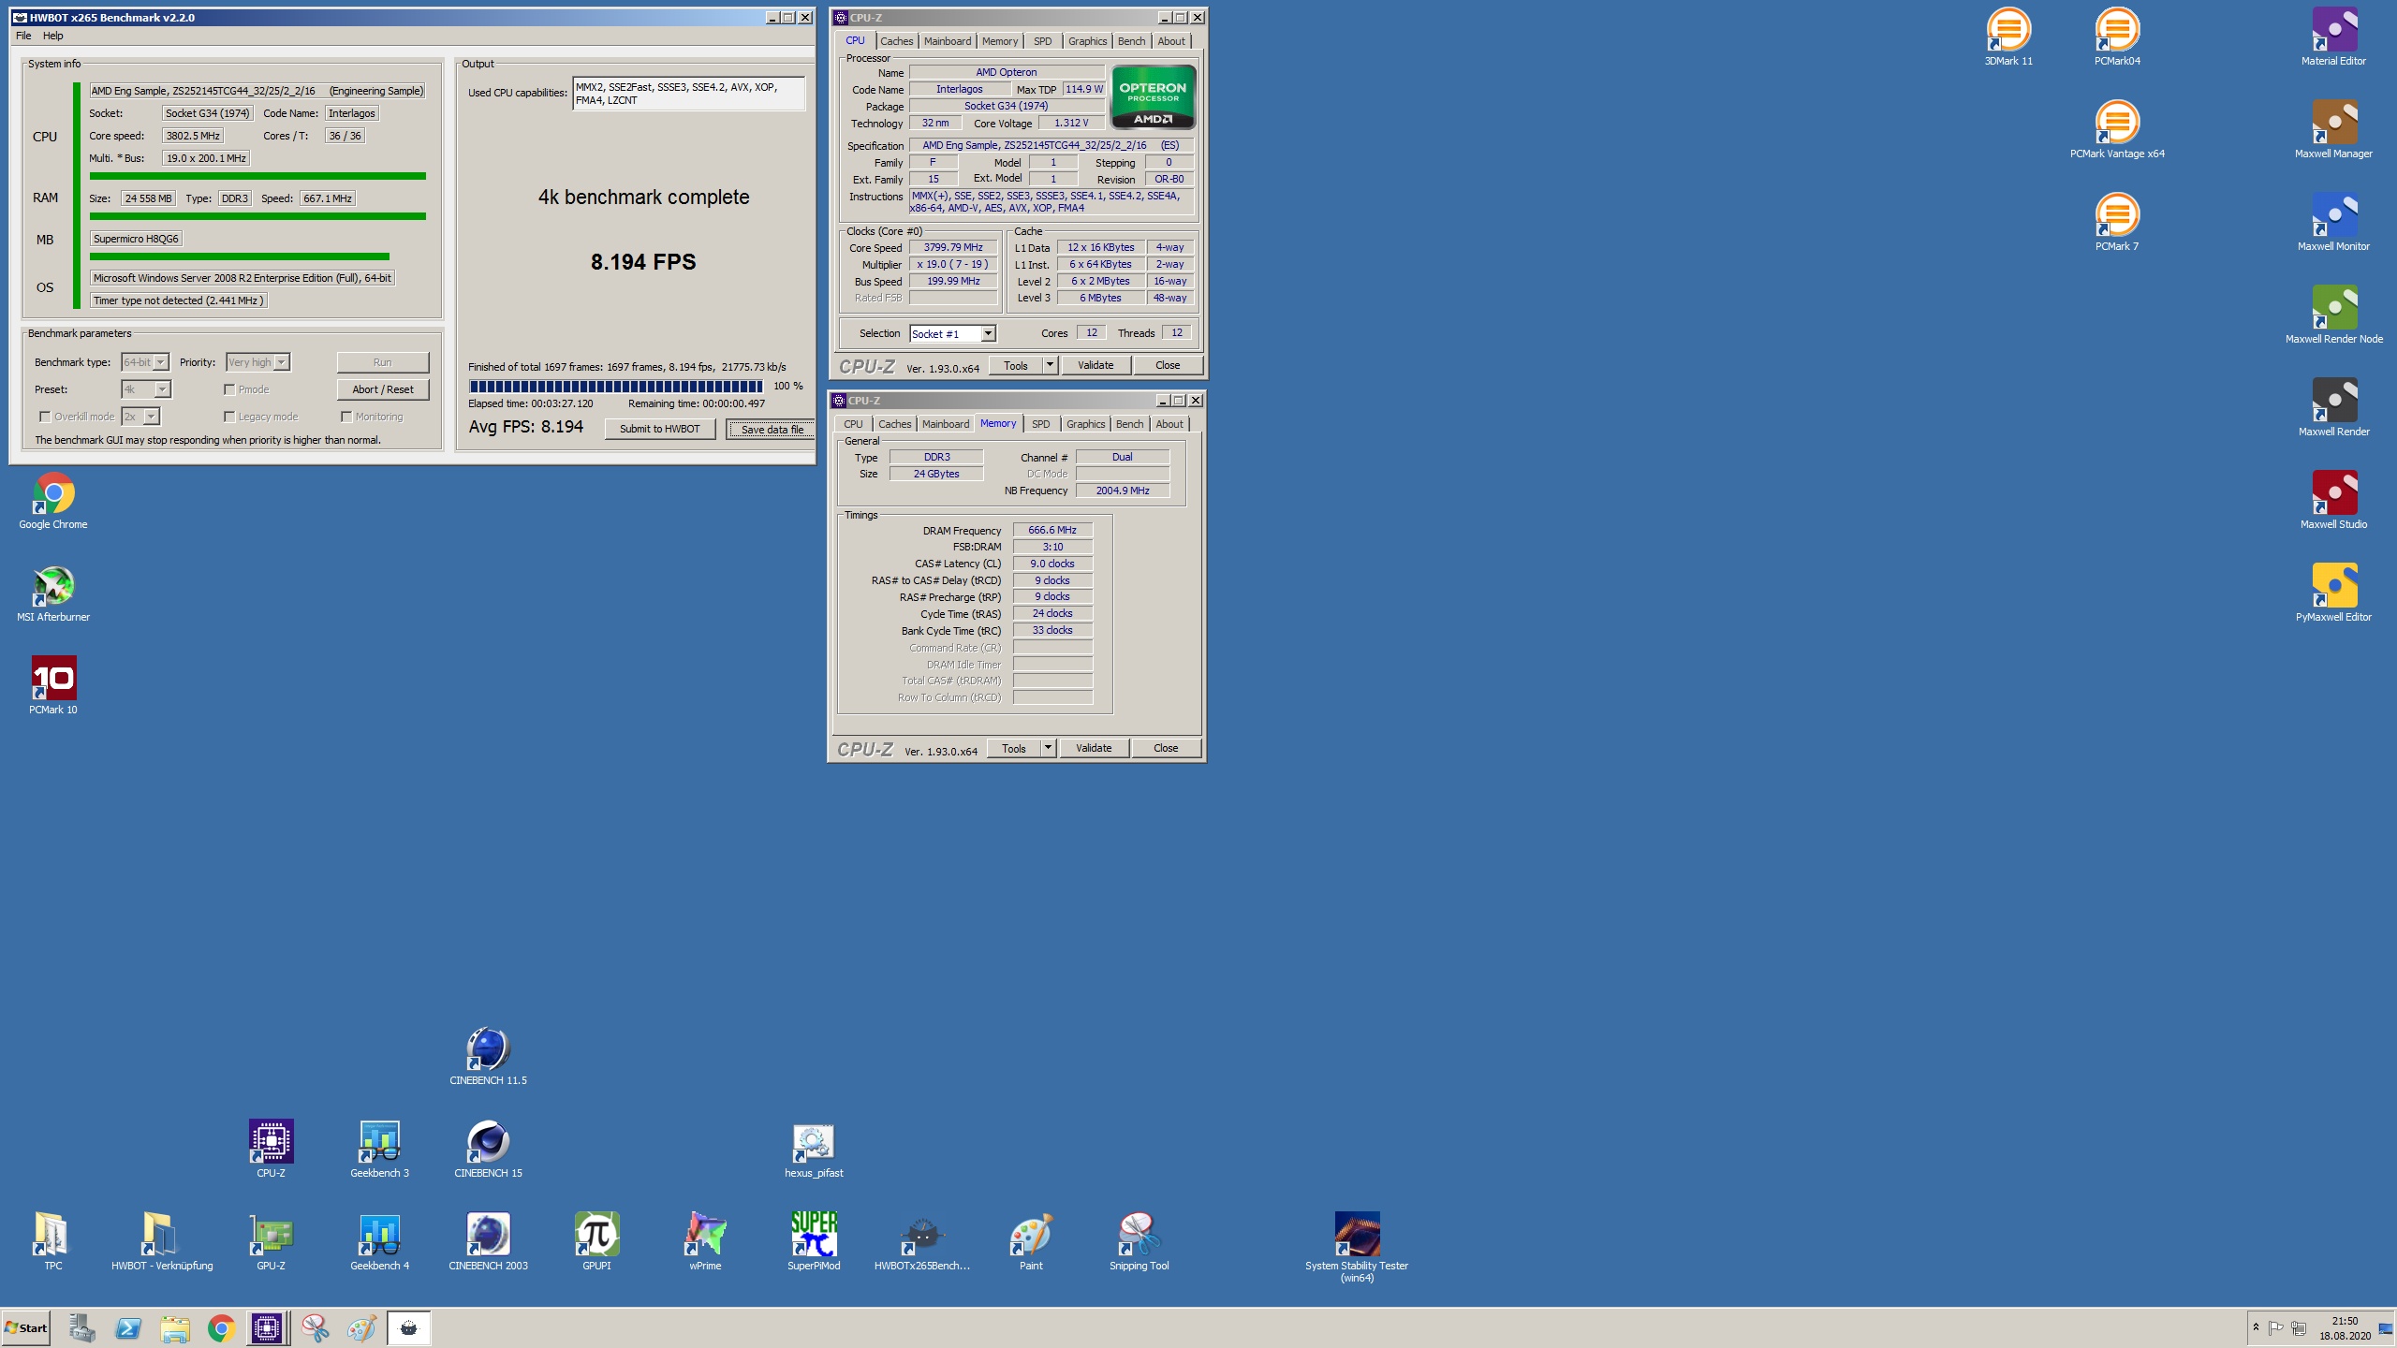Click Submit to HWBOT button
Image resolution: width=2397 pixels, height=1348 pixels.
click(659, 429)
